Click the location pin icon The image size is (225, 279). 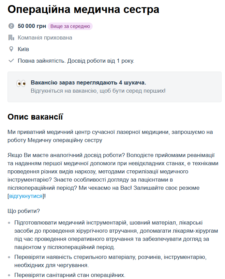[x=11, y=49]
